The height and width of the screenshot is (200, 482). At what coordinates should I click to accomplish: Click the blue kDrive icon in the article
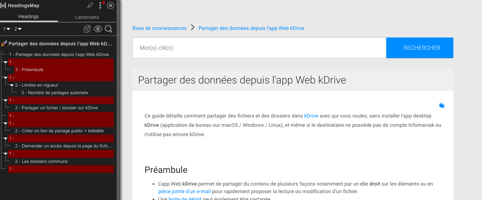coord(442,105)
